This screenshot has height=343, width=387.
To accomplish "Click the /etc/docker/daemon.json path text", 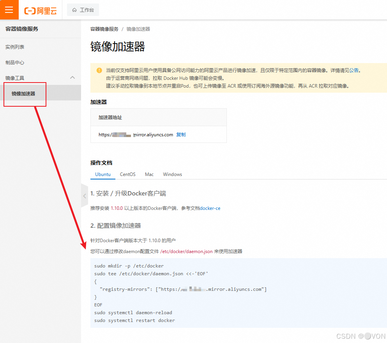I will click(186, 252).
